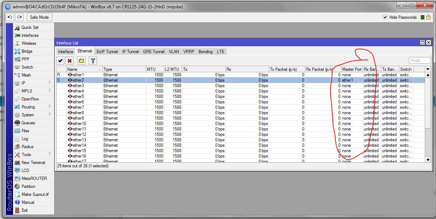
Task: Expand the MPLS submenu
Action: click(x=34, y=91)
